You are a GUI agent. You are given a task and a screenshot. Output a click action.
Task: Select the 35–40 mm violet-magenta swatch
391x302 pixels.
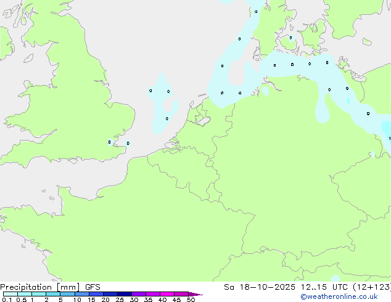tap(153, 294)
